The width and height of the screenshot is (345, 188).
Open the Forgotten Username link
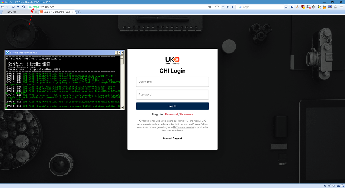coord(187,114)
